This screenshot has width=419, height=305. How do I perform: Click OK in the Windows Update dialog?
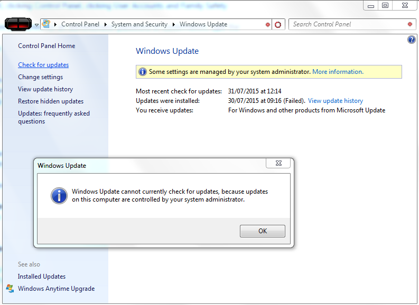coord(263,231)
